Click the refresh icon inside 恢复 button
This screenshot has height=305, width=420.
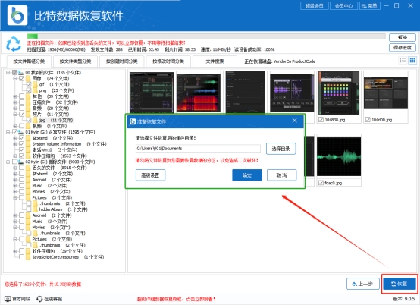pyautogui.click(x=393, y=284)
